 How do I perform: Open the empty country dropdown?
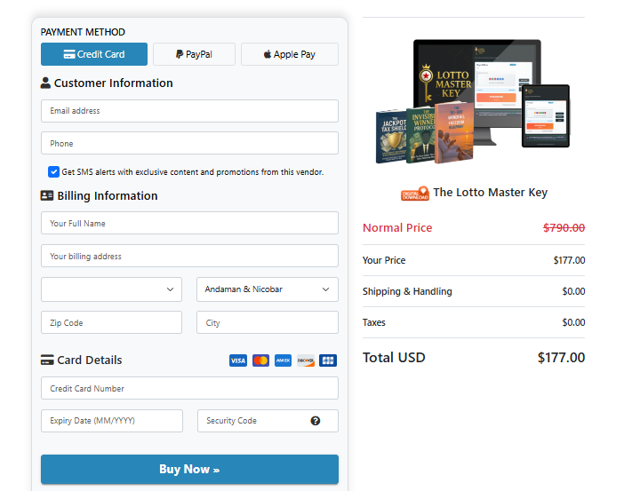point(112,289)
